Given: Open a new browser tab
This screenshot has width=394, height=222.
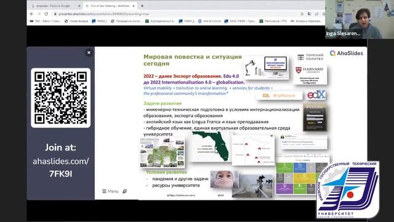Looking at the screenshot, I should pos(142,6).
